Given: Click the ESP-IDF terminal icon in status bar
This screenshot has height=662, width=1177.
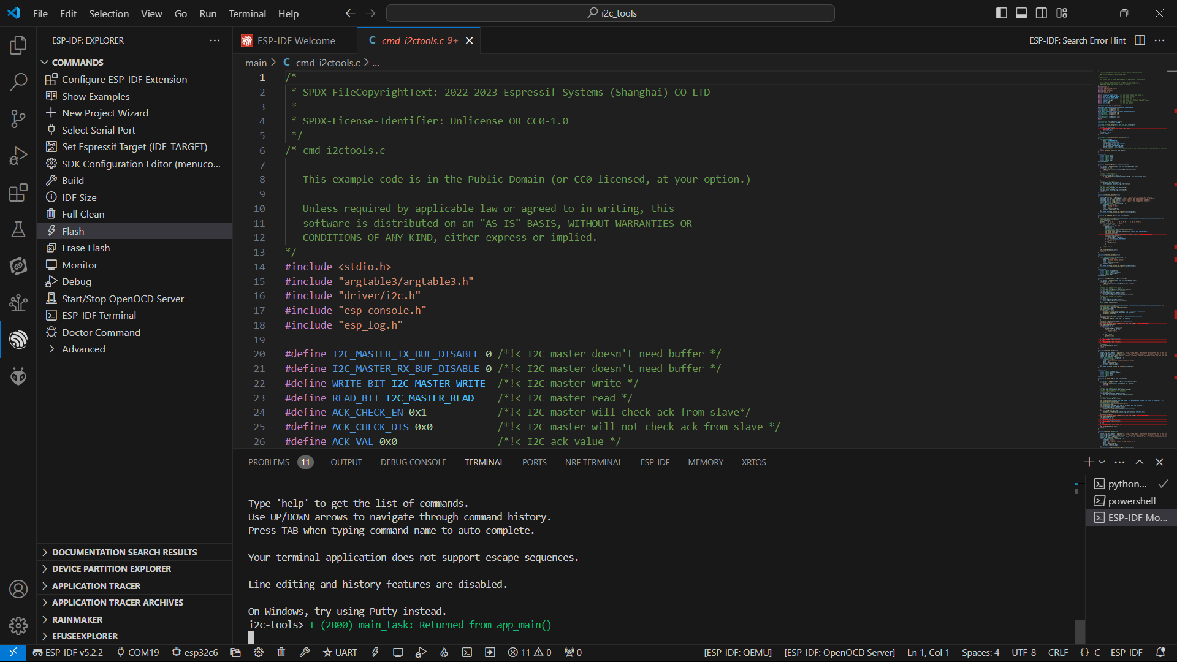Looking at the screenshot, I should pyautogui.click(x=467, y=653).
